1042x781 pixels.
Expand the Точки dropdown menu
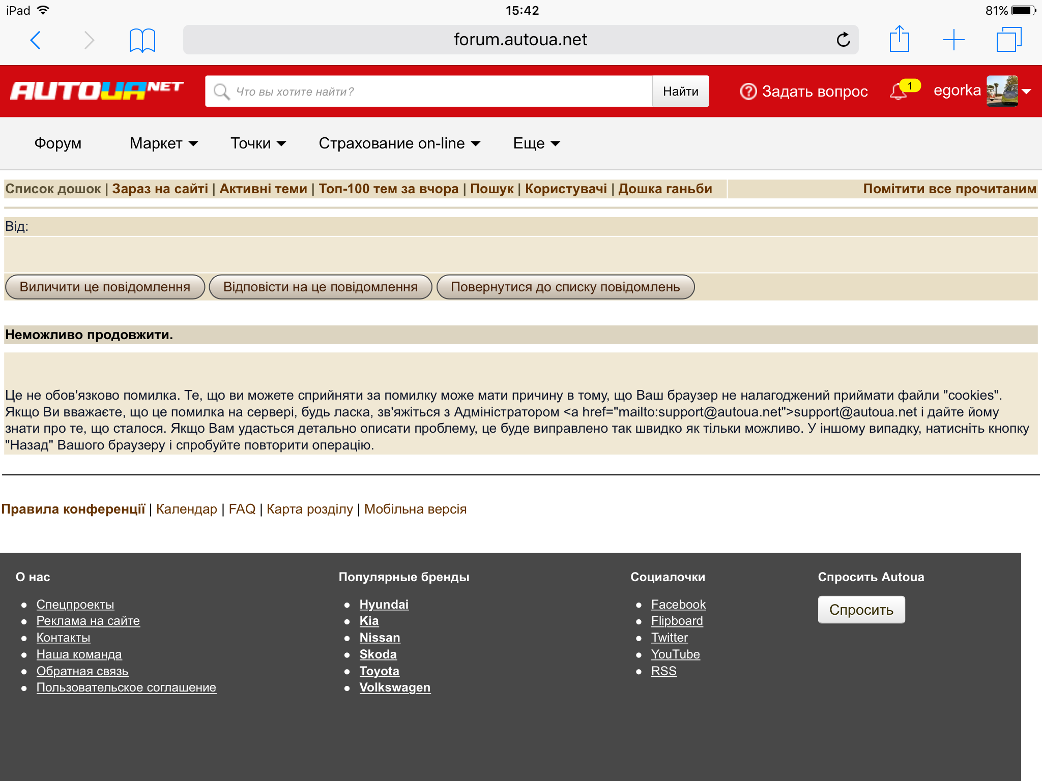pos(258,143)
